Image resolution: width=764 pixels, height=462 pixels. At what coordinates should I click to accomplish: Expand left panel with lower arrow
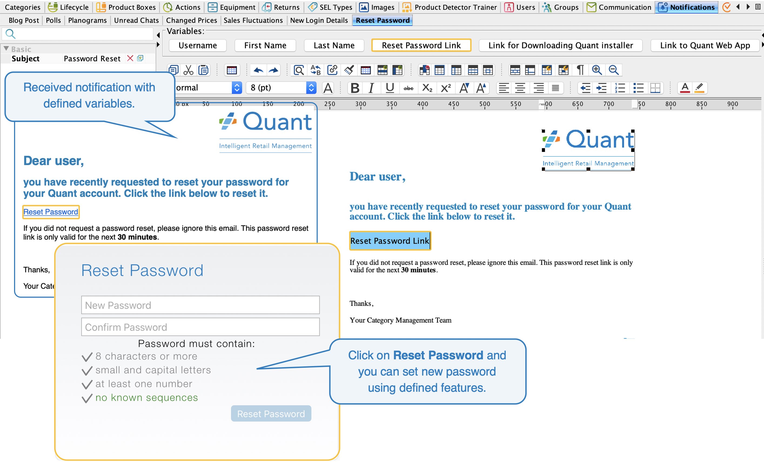click(x=158, y=45)
